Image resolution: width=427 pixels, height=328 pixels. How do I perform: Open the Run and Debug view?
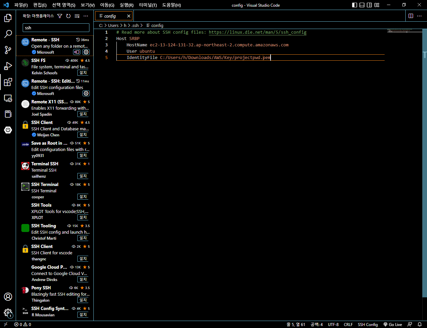point(8,66)
